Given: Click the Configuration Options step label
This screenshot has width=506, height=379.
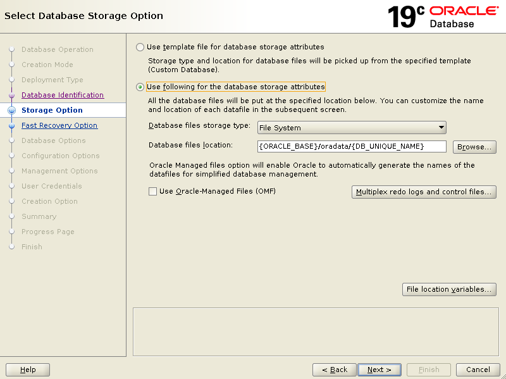Looking at the screenshot, I should point(60,156).
